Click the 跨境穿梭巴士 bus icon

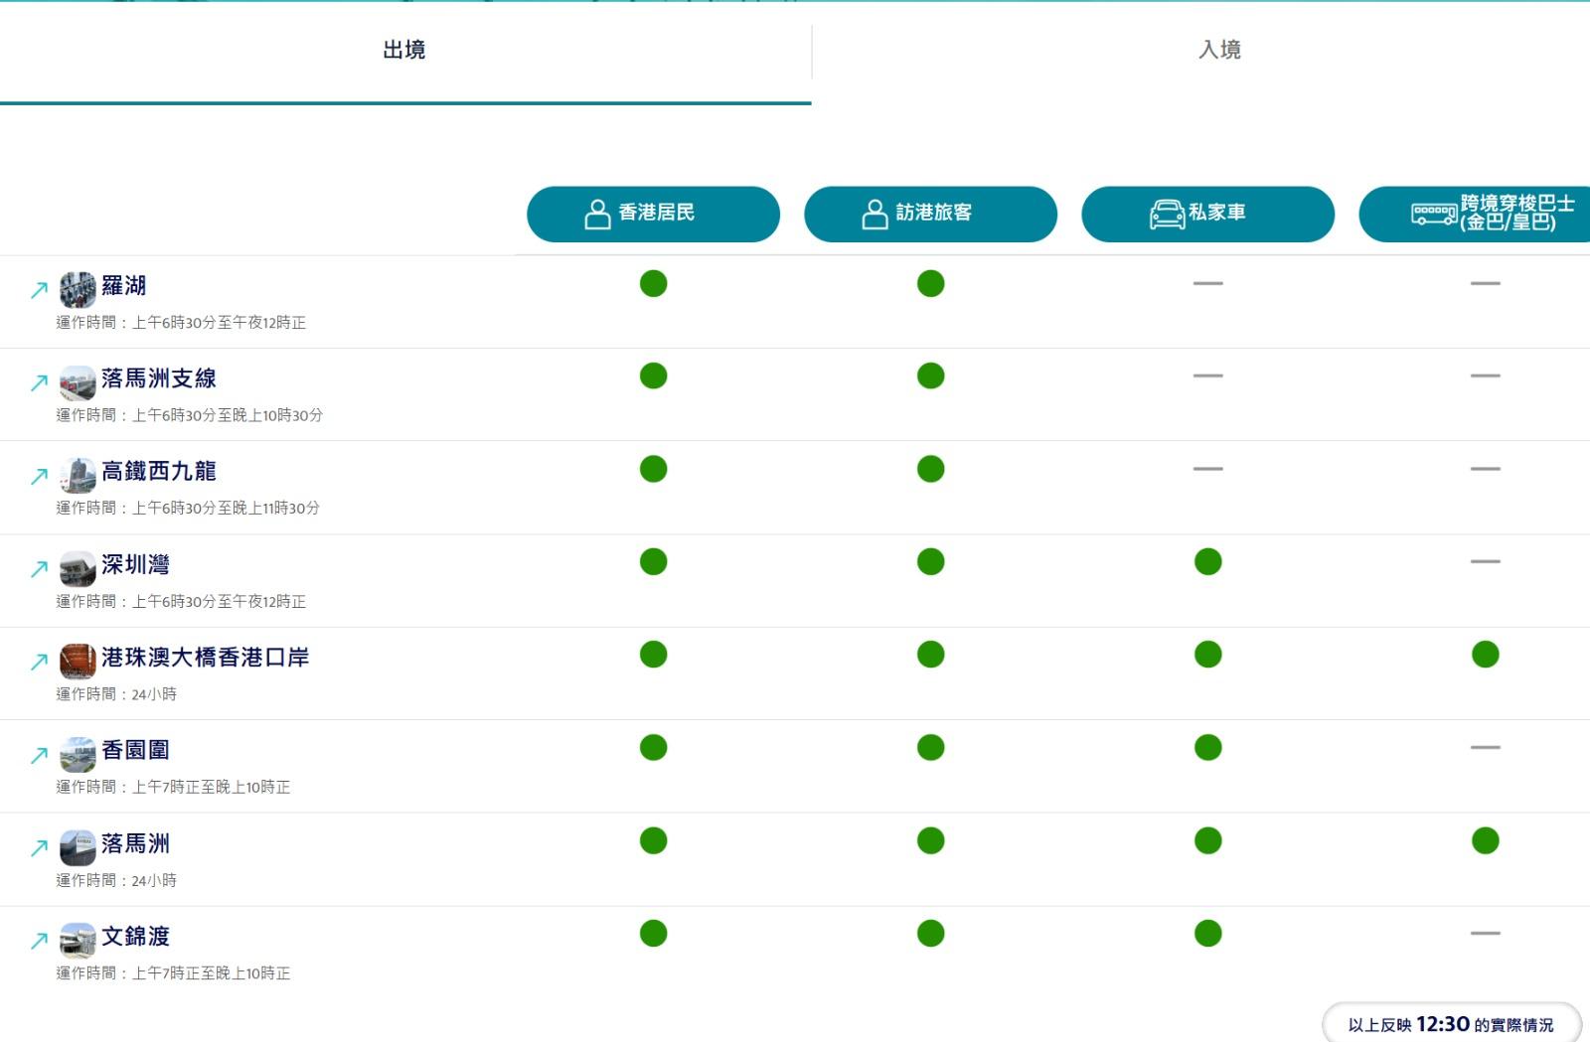click(1432, 212)
